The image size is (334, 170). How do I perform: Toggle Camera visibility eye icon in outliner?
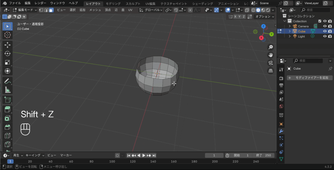(x=325, y=26)
